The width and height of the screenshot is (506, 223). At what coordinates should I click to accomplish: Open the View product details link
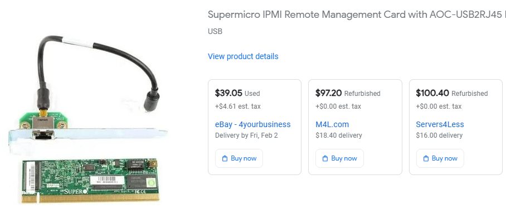click(x=243, y=56)
